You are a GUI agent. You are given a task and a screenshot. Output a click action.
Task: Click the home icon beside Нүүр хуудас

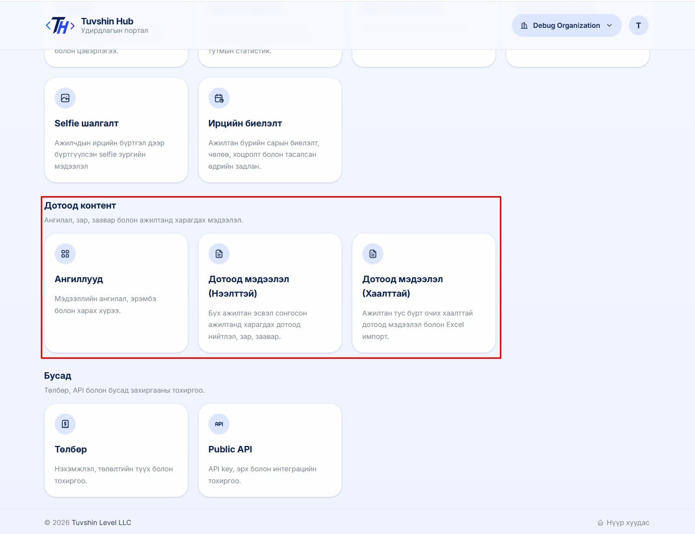tap(600, 523)
